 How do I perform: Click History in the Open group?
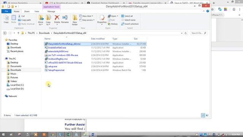(113, 24)
